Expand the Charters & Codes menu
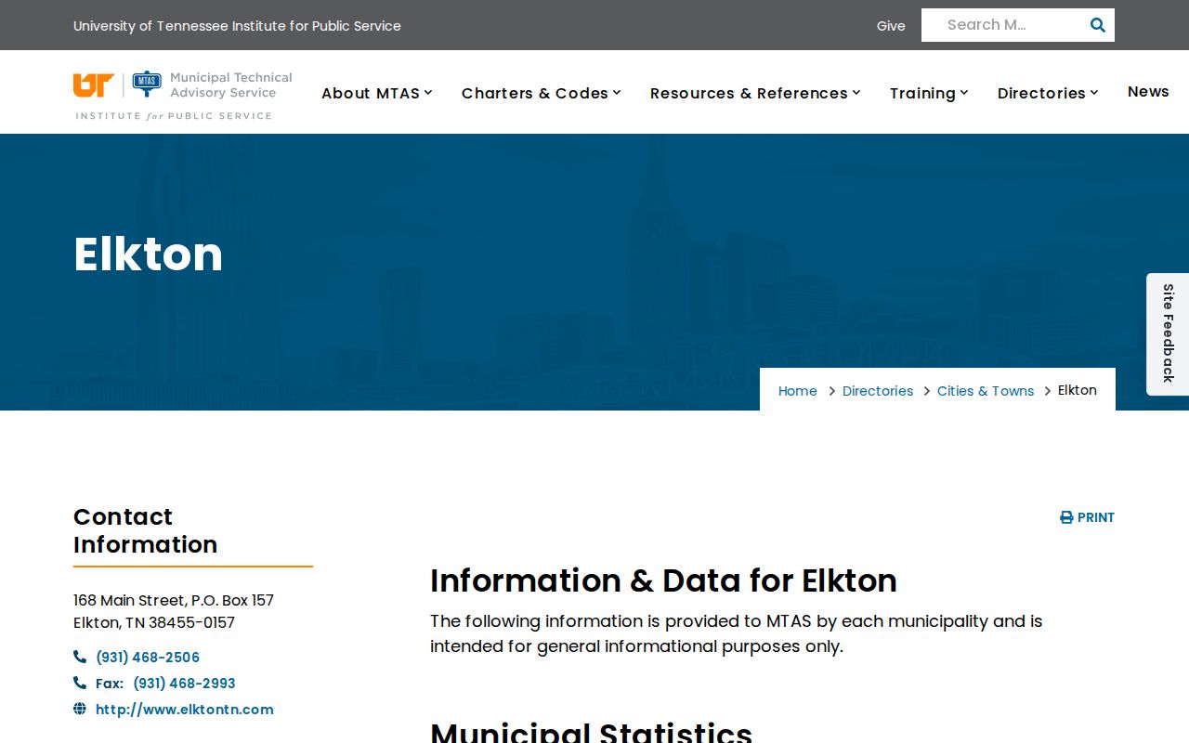This screenshot has height=743, width=1189. tap(542, 93)
